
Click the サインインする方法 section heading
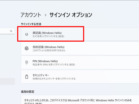click(31, 24)
